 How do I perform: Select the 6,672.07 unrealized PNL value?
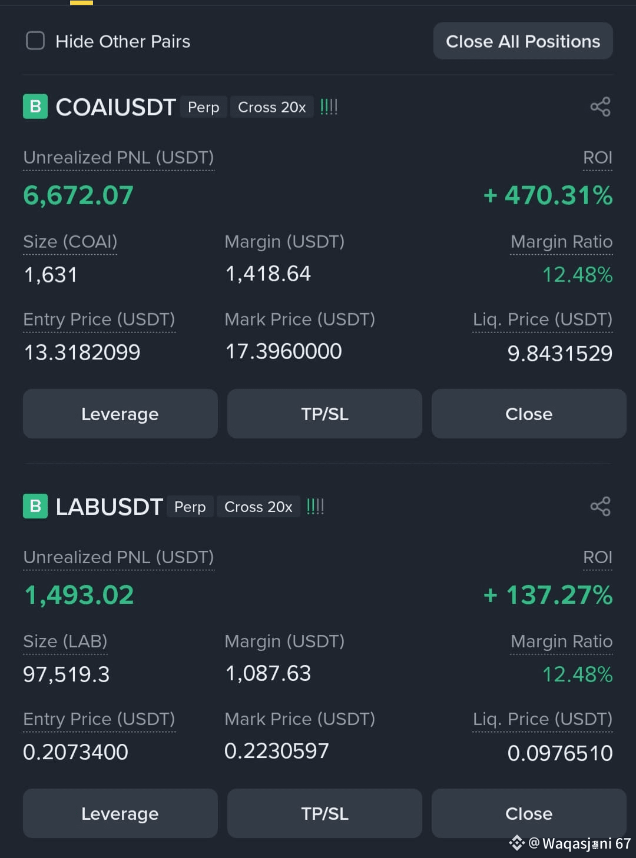coord(78,195)
